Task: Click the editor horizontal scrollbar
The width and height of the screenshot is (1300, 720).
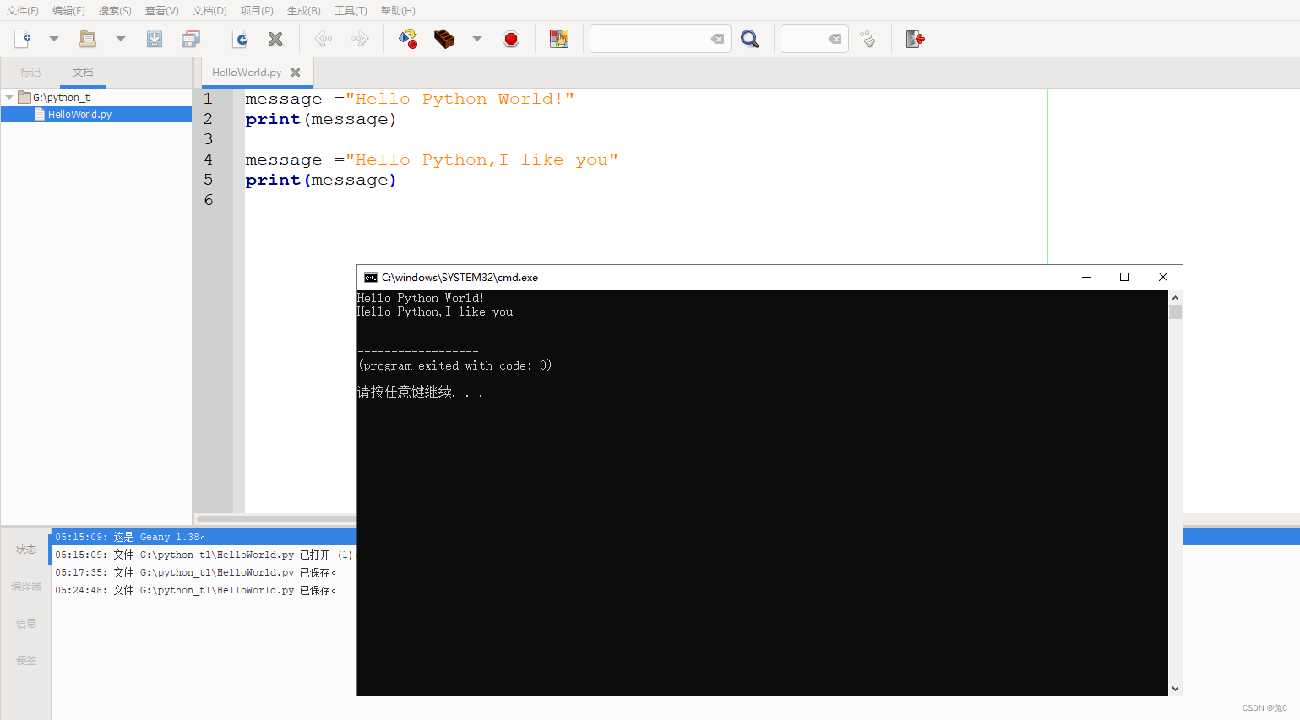Action: (276, 519)
